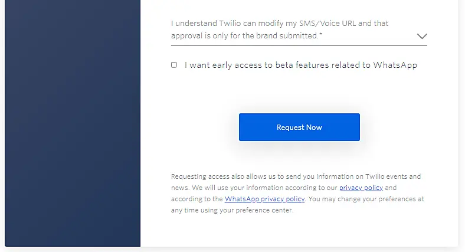Open the WhatsApp privacy policy link
The width and height of the screenshot is (465, 252).
click(264, 199)
